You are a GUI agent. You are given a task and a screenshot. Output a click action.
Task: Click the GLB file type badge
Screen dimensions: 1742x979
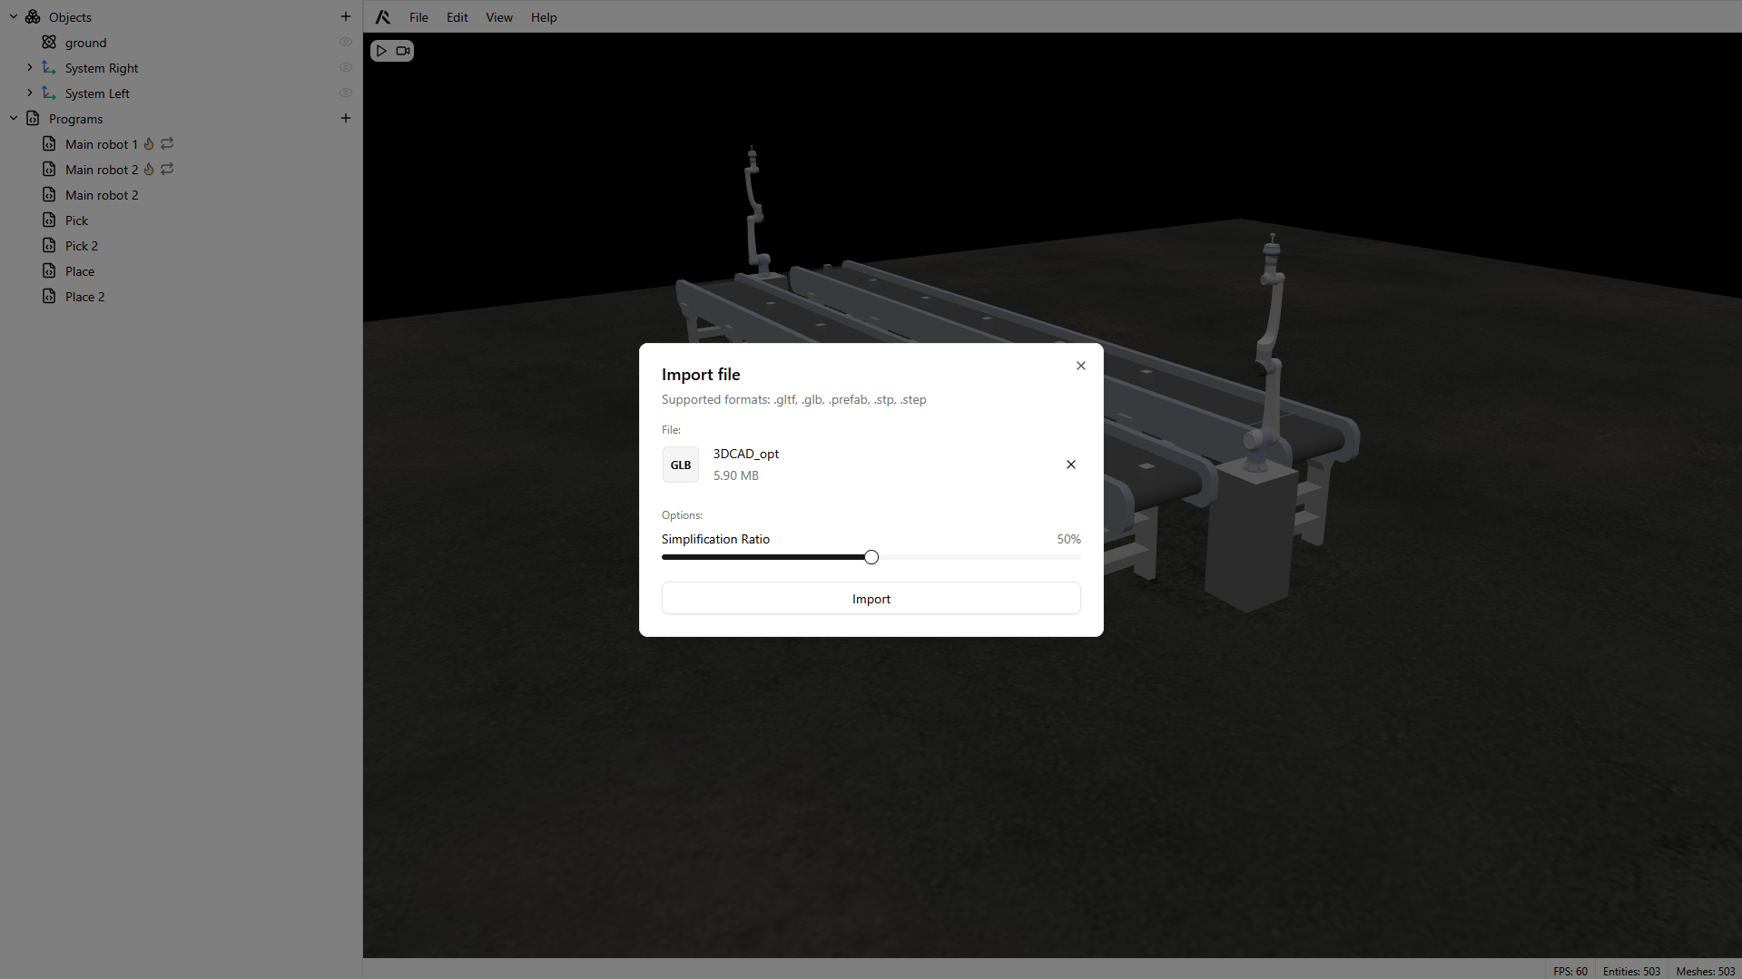pyautogui.click(x=680, y=465)
